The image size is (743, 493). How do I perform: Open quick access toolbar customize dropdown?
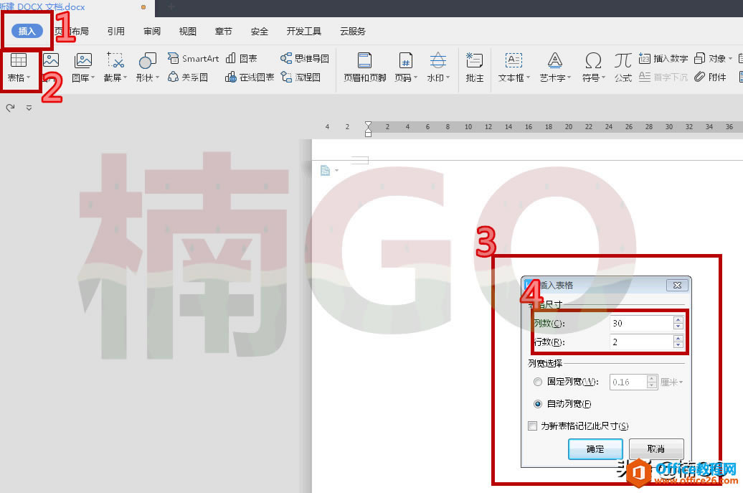pos(29,108)
